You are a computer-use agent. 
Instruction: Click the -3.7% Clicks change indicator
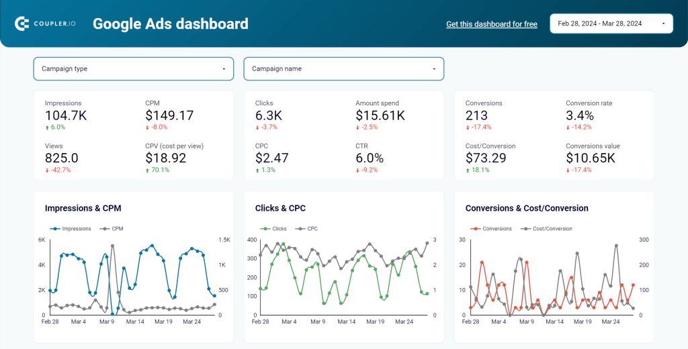pyautogui.click(x=266, y=127)
